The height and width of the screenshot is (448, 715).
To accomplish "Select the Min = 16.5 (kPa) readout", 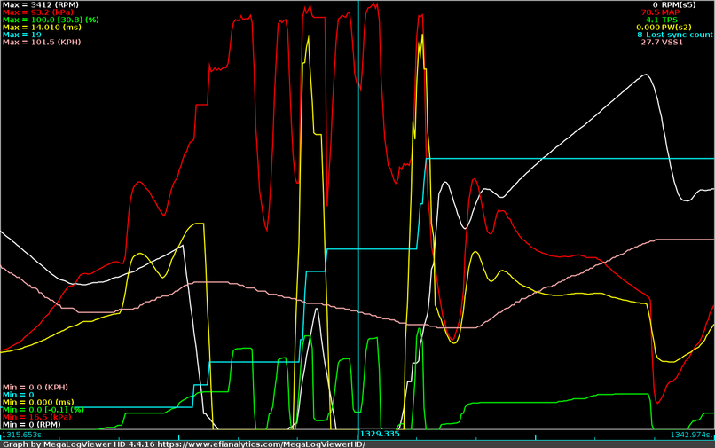I will tap(37, 416).
